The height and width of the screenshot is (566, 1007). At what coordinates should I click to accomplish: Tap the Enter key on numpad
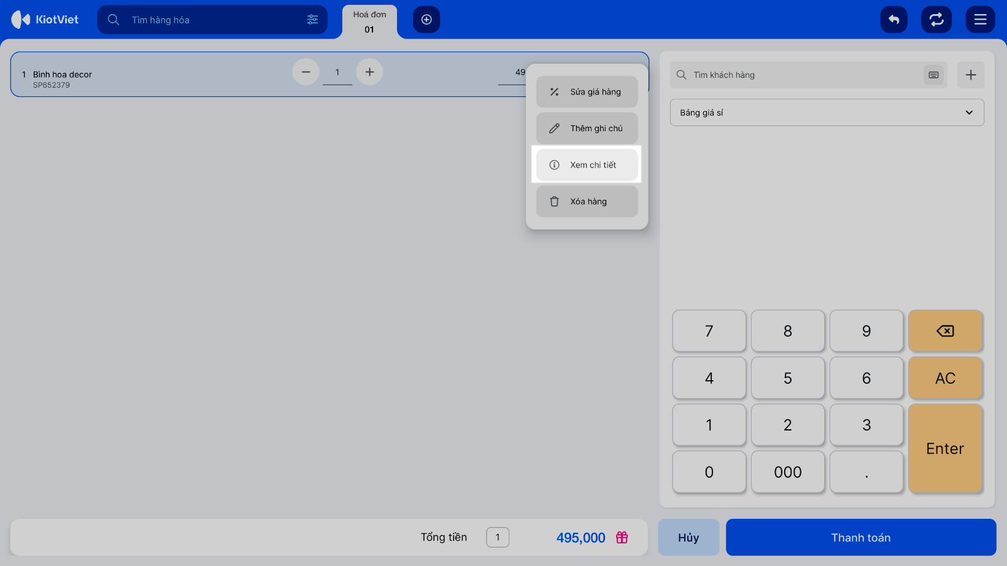click(945, 448)
